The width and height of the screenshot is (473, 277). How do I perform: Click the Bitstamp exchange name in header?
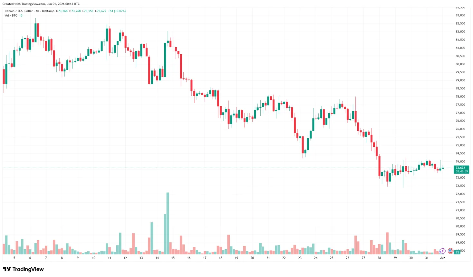(x=48, y=11)
